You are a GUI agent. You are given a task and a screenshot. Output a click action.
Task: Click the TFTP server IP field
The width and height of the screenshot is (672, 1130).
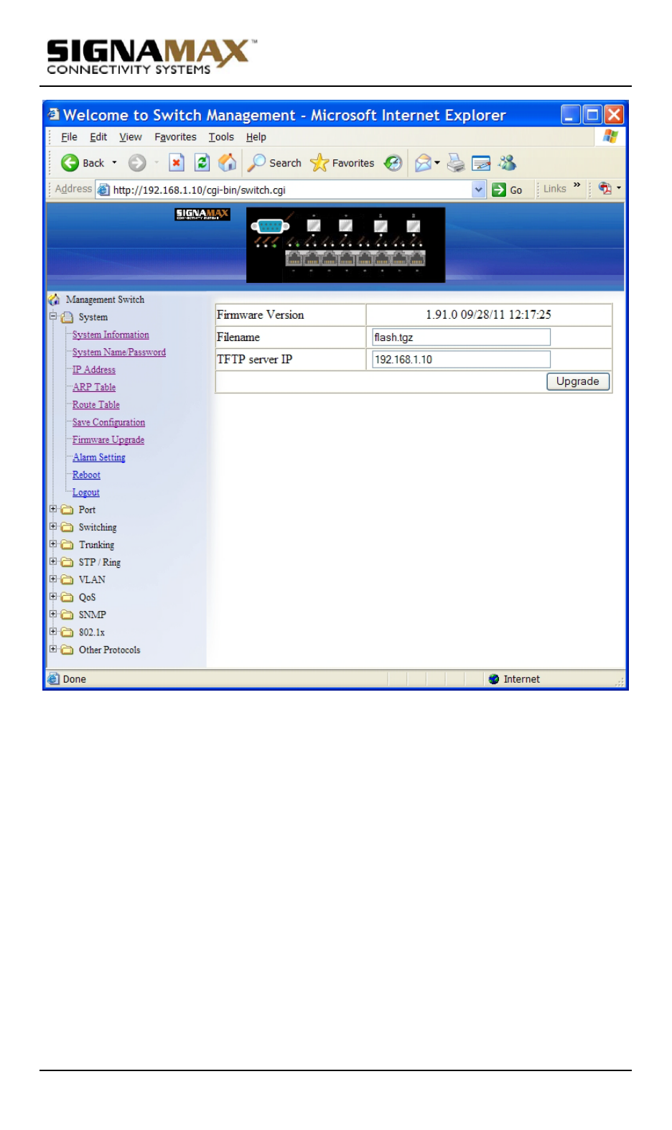point(461,360)
